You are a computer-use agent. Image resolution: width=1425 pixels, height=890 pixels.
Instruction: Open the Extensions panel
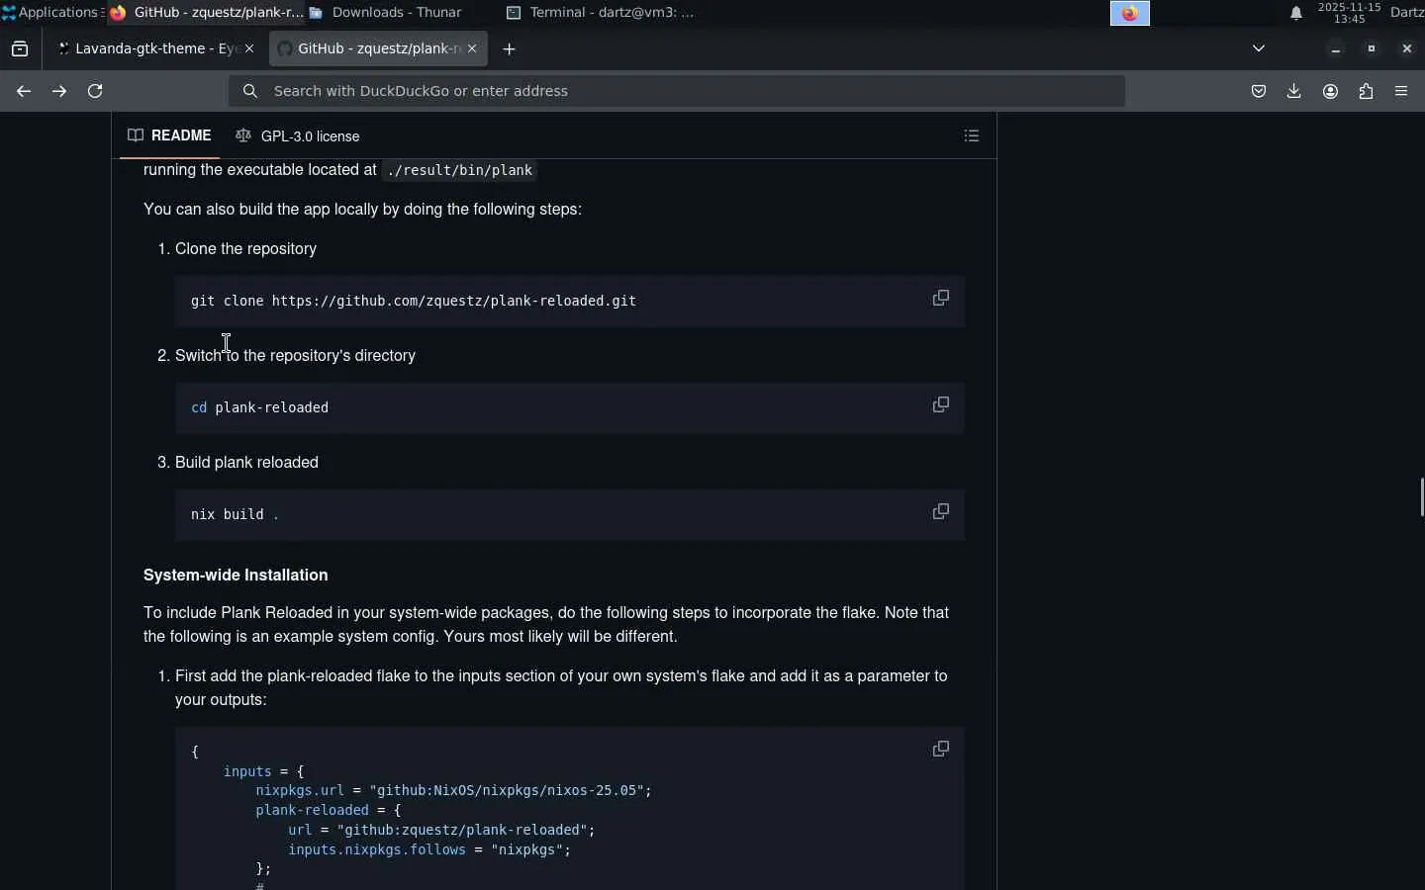(1366, 91)
